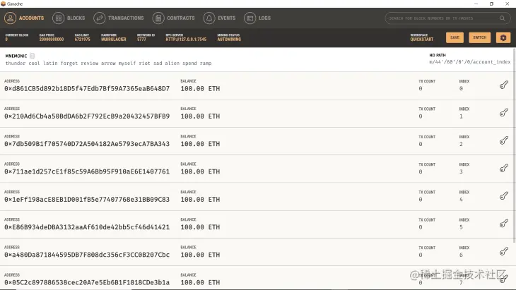Image resolution: width=516 pixels, height=290 pixels.
Task: Click the QUICKSTART workspace name
Action: click(x=421, y=40)
